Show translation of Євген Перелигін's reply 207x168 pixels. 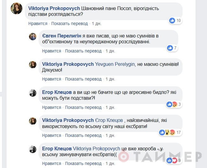(83, 51)
